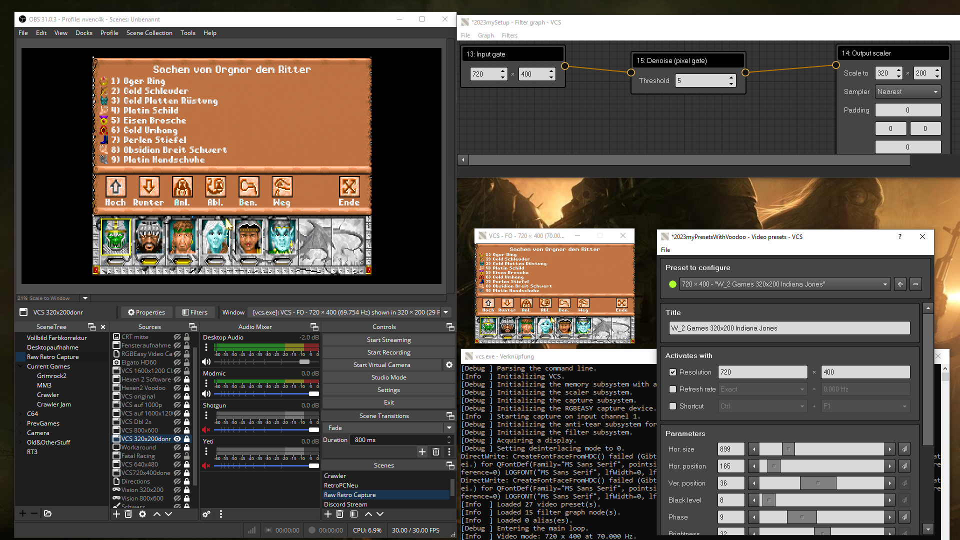Unmute the Shotgun audio channel
The image size is (960, 540).
pyautogui.click(x=206, y=429)
